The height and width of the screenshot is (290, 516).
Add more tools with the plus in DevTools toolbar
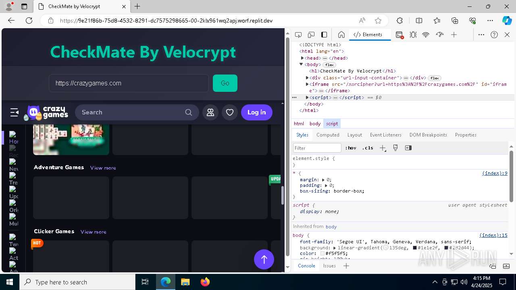(454, 35)
